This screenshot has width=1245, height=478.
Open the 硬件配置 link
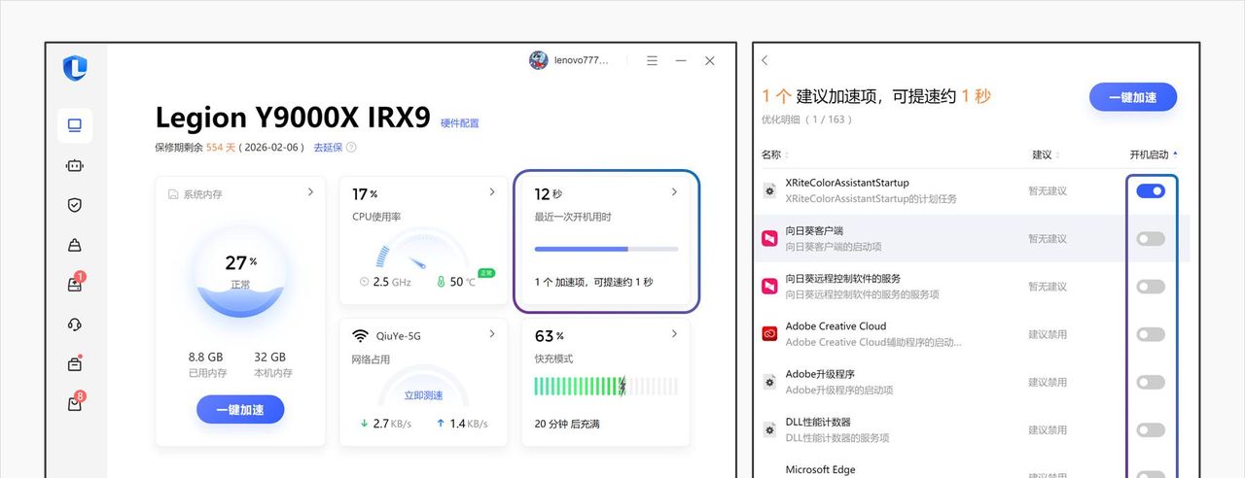pos(460,123)
